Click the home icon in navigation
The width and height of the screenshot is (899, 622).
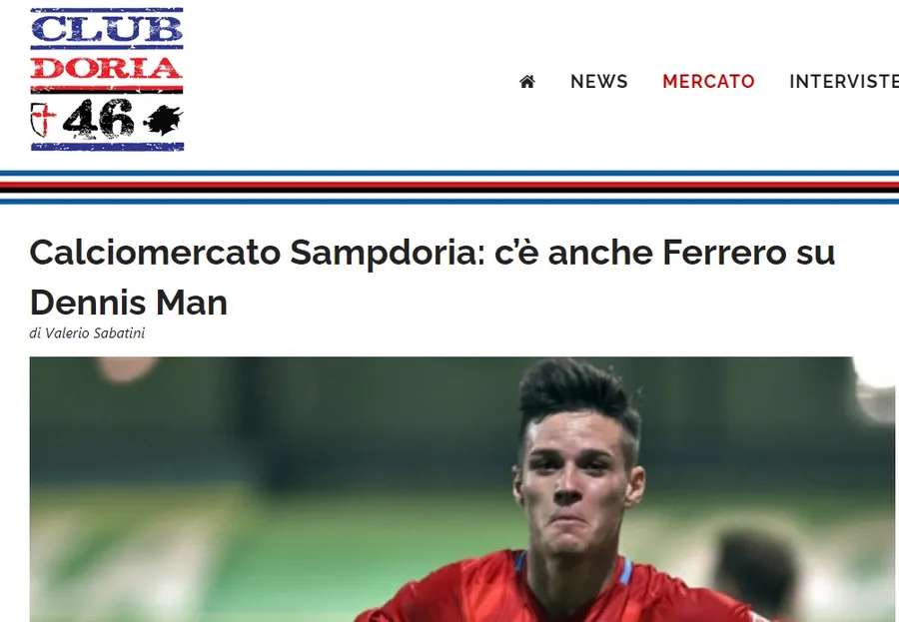click(526, 82)
